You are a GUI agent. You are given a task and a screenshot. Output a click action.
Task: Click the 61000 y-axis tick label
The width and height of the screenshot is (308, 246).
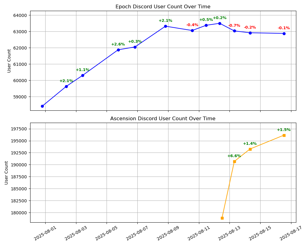(21, 64)
